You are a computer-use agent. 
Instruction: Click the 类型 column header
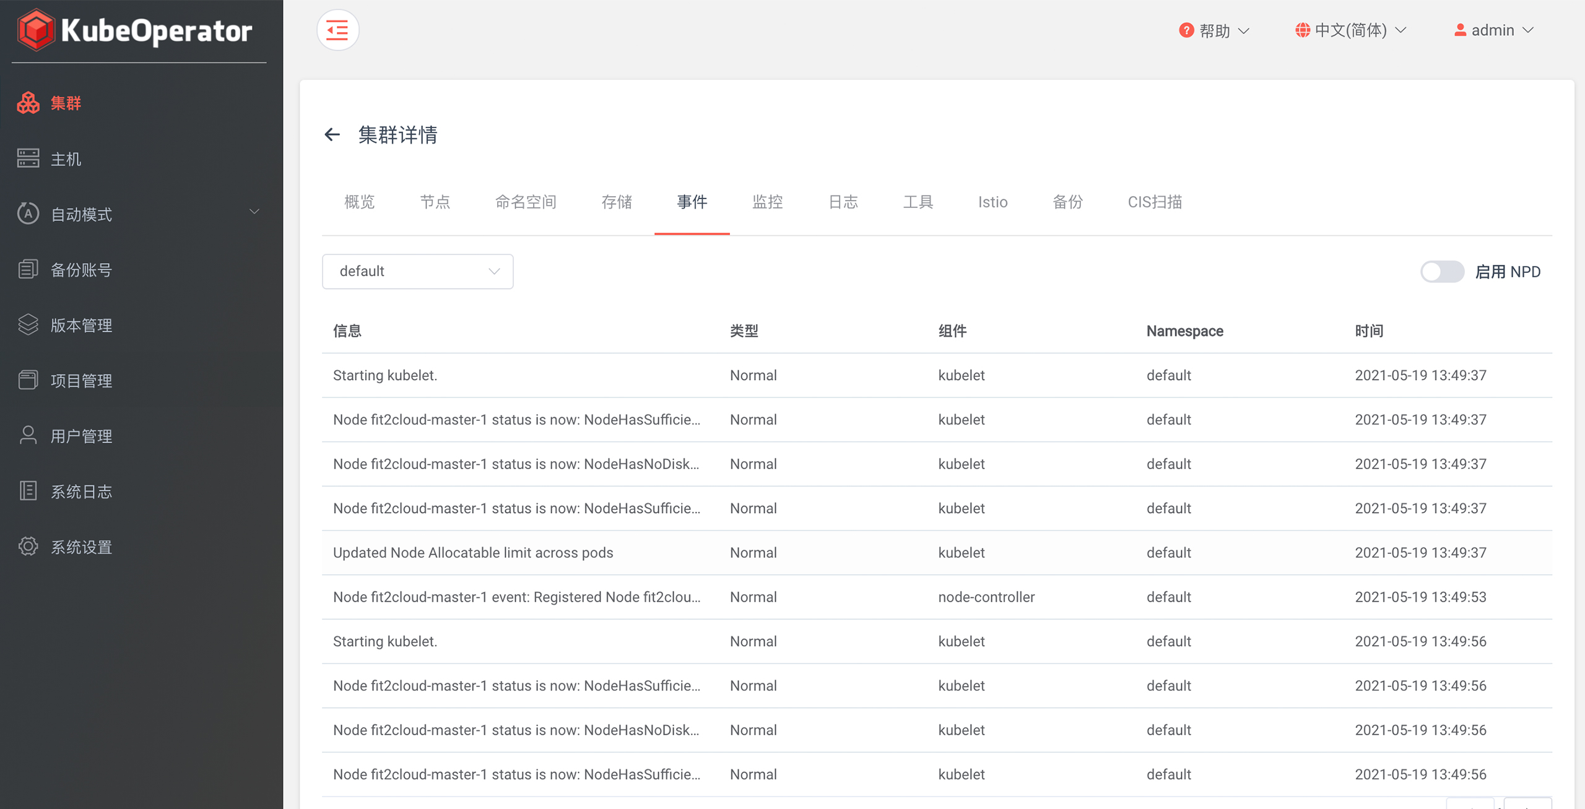pos(744,331)
